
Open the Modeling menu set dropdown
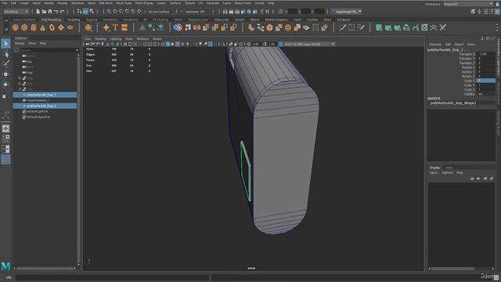click(x=16, y=12)
